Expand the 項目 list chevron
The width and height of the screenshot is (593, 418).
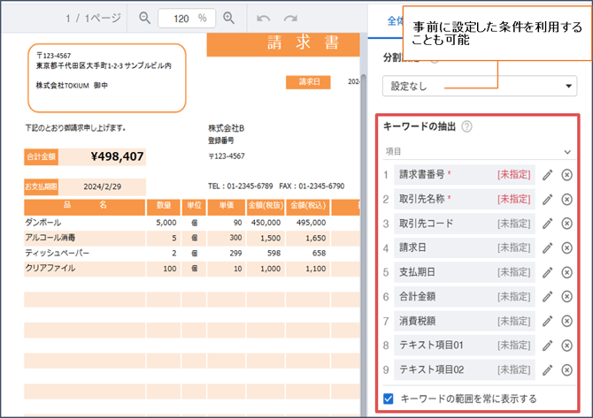pyautogui.click(x=567, y=152)
